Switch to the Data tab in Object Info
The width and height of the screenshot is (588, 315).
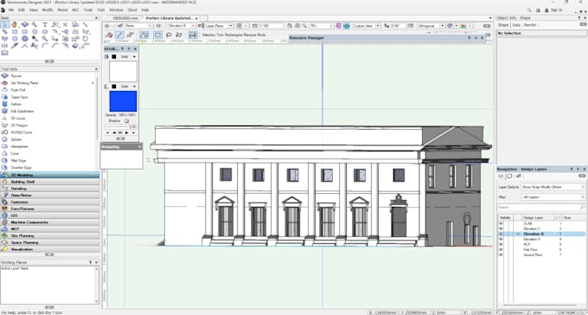coord(516,25)
